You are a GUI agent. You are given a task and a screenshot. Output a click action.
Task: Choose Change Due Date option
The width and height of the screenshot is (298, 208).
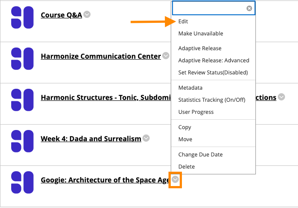[x=200, y=155]
